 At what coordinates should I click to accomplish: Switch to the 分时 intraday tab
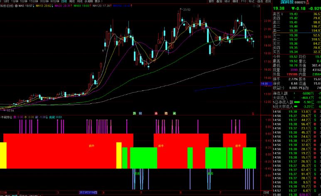[x=6, y=1]
